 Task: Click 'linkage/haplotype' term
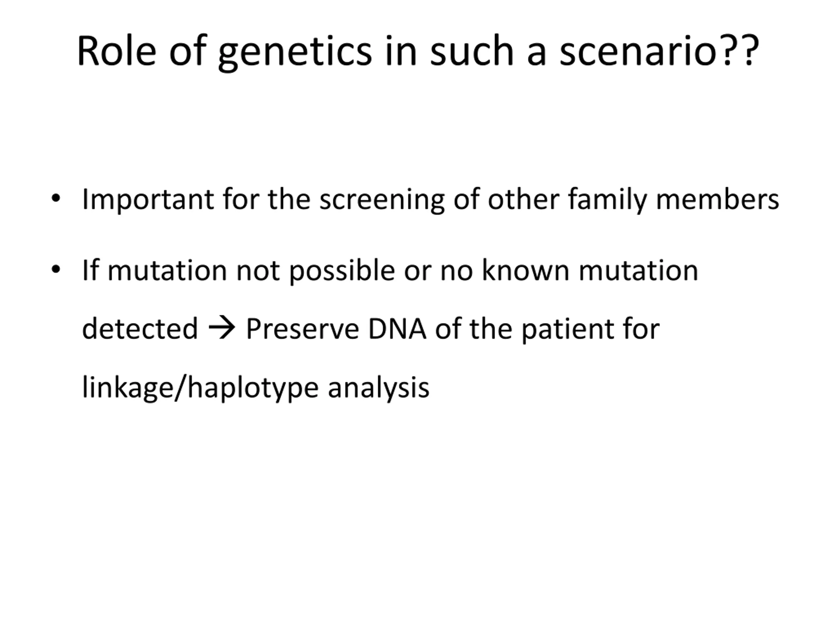200,387
